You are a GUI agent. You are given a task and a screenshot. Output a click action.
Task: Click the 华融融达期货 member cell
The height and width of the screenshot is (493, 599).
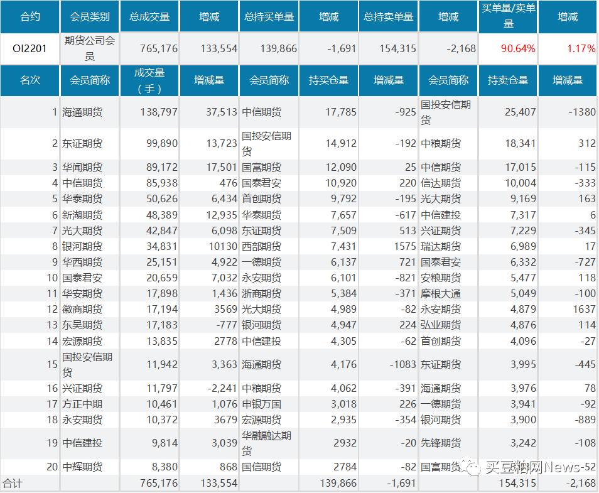[x=266, y=443]
